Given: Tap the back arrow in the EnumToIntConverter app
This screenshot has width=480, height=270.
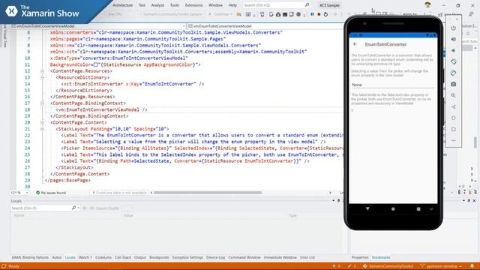Looking at the screenshot, I should [x=355, y=44].
